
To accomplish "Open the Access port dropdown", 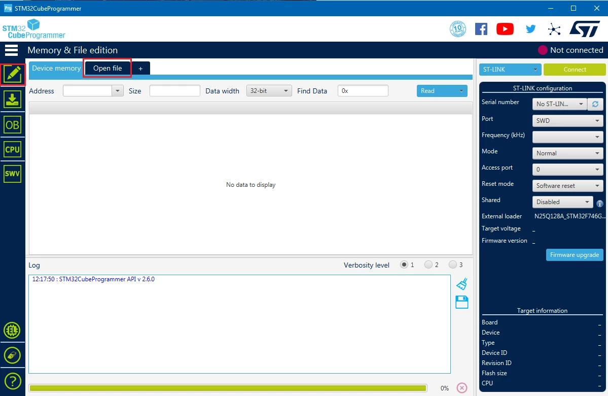I will click(567, 169).
